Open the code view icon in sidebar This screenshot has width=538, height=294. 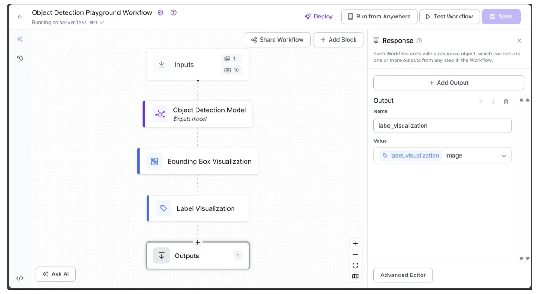(19, 278)
